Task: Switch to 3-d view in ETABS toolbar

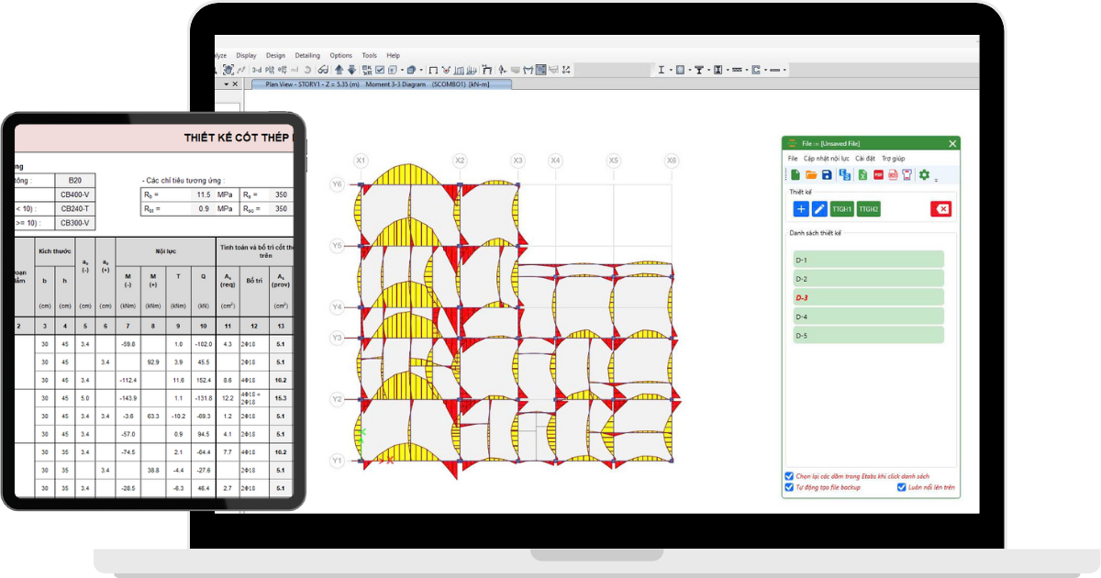Action: 257,70
